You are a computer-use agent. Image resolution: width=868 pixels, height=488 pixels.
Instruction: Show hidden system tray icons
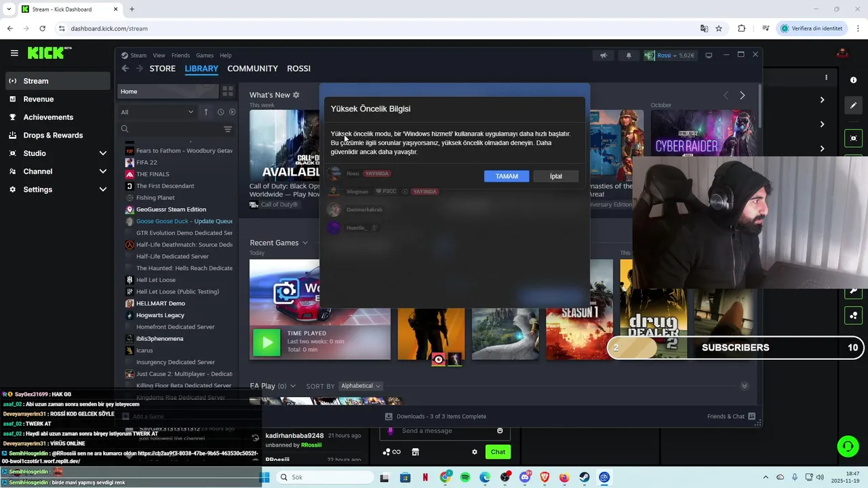click(x=766, y=478)
